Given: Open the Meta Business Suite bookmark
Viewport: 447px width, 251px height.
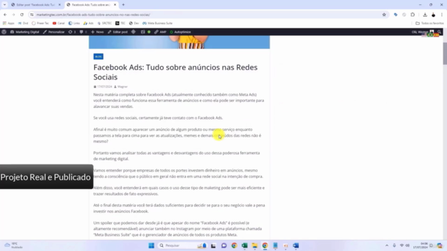Looking at the screenshot, I should tap(157, 23).
